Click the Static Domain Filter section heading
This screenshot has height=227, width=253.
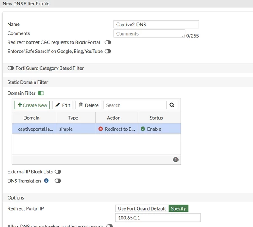[28, 82]
